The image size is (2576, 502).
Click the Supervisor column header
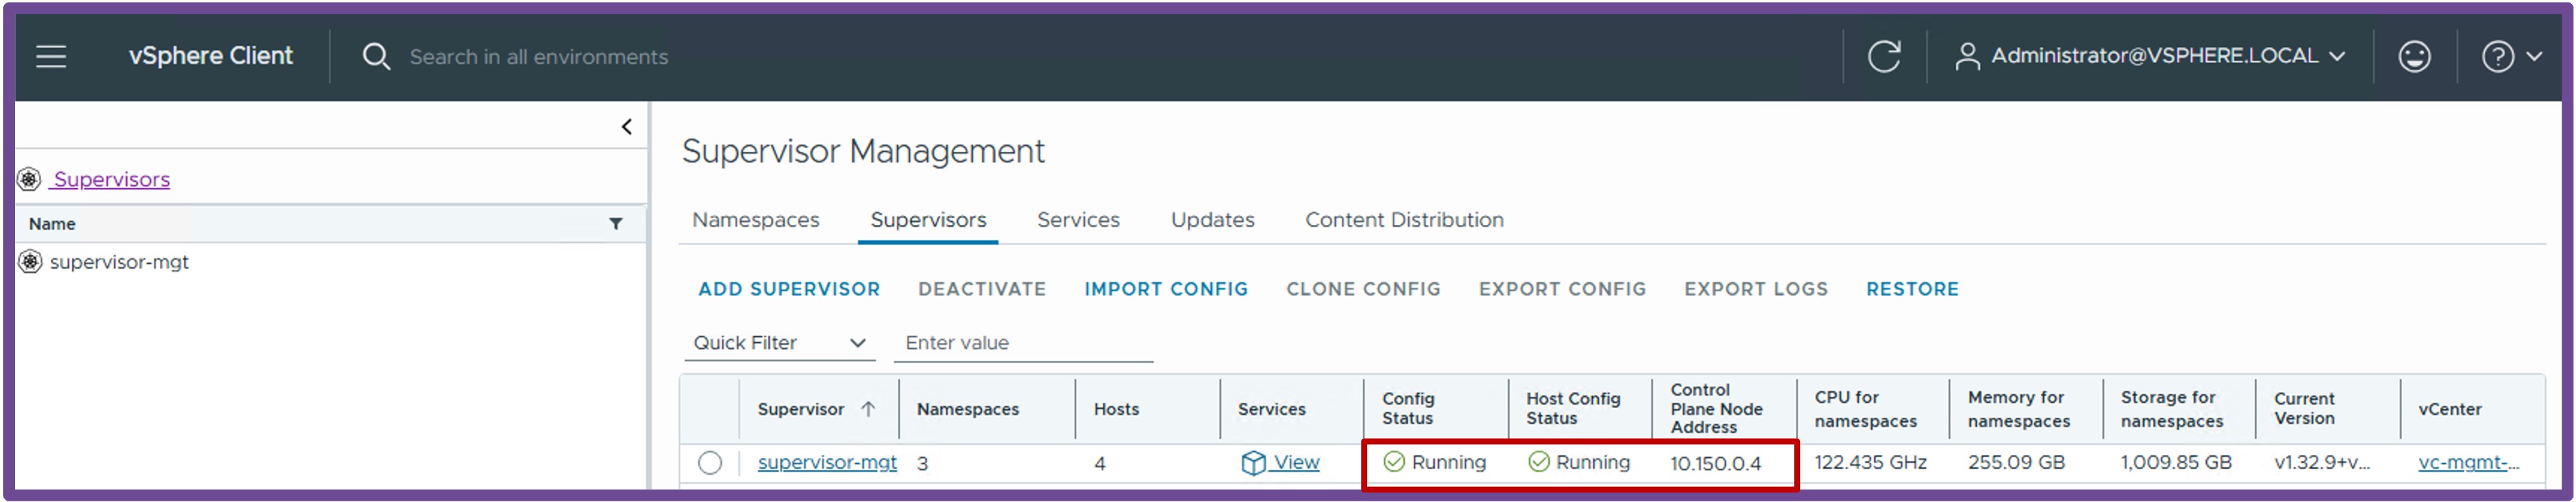(x=801, y=409)
